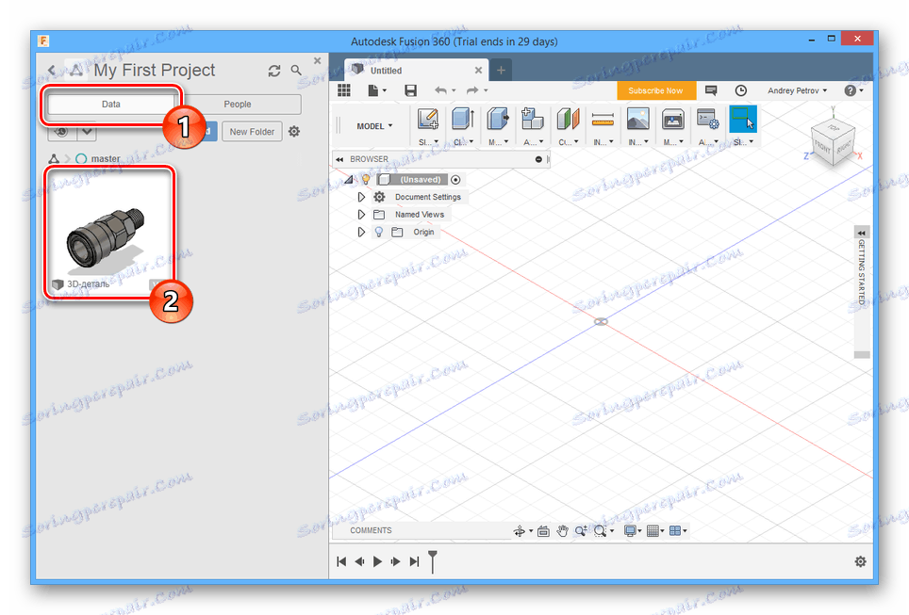This screenshot has height=615, width=909.
Task: Open the job status clock icon
Action: 741,90
